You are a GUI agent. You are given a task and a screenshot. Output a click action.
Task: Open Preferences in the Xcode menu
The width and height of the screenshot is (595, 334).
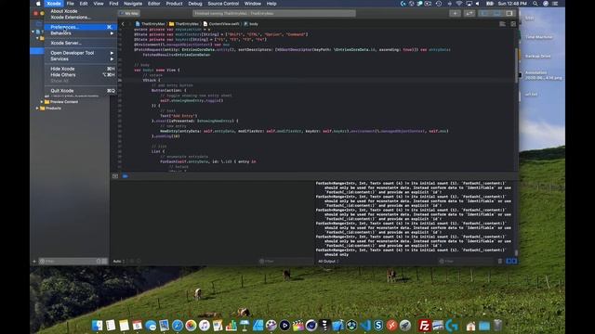(x=80, y=27)
